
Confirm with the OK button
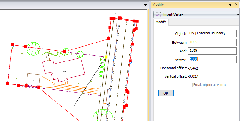pyautogui.click(x=166, y=93)
